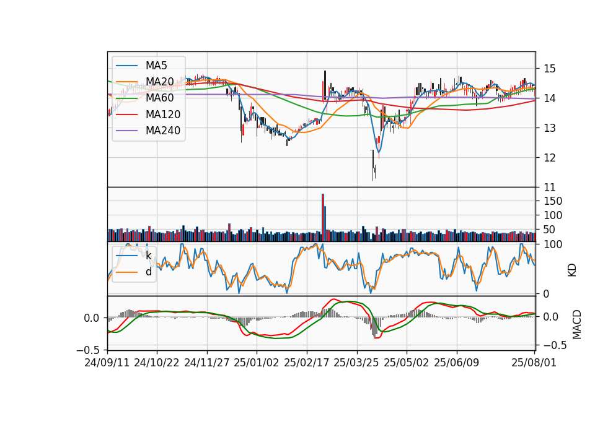Click the price axis value 15
Screen dimensions: 595x427
click(550, 69)
